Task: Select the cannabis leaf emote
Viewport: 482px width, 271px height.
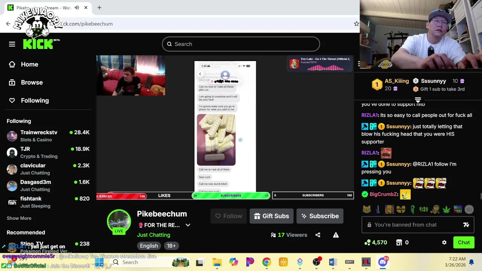Action: tap(446, 209)
